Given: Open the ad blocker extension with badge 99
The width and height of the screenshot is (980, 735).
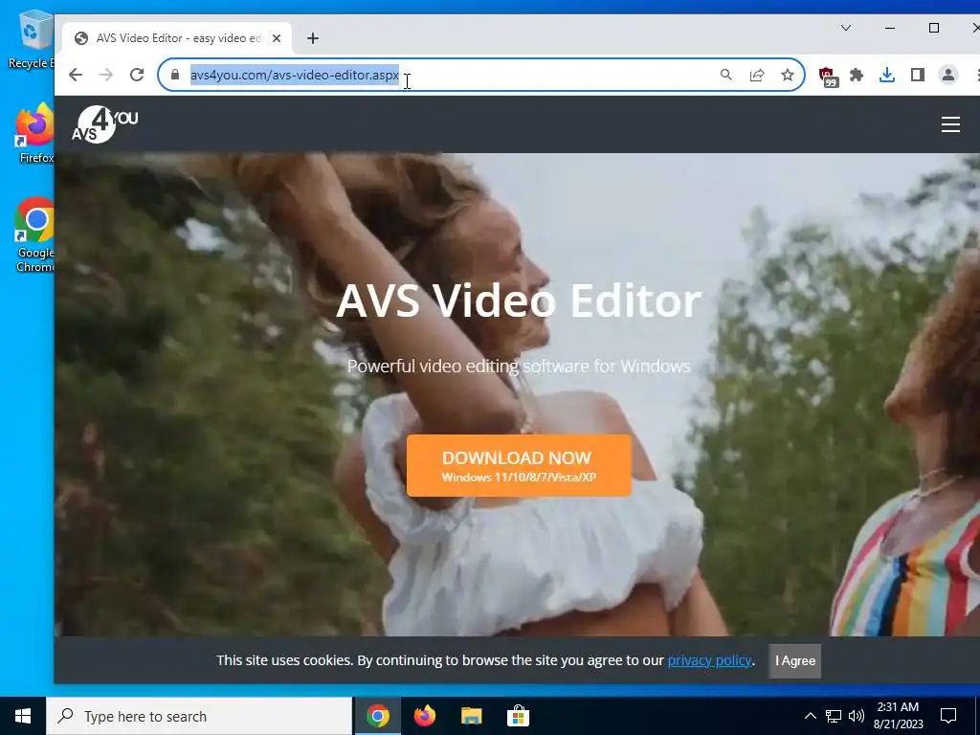Looking at the screenshot, I should [x=828, y=77].
